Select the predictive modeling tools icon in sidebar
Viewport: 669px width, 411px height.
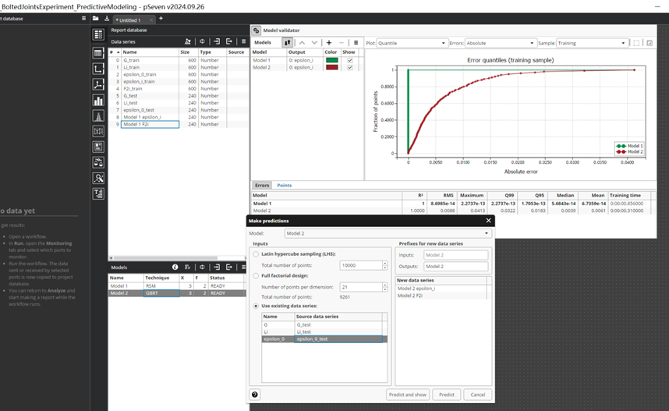98,178
